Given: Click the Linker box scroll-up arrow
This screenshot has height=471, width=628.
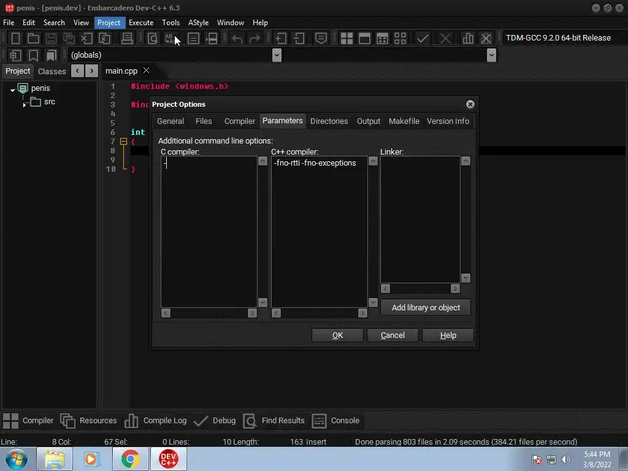Looking at the screenshot, I should [x=465, y=161].
